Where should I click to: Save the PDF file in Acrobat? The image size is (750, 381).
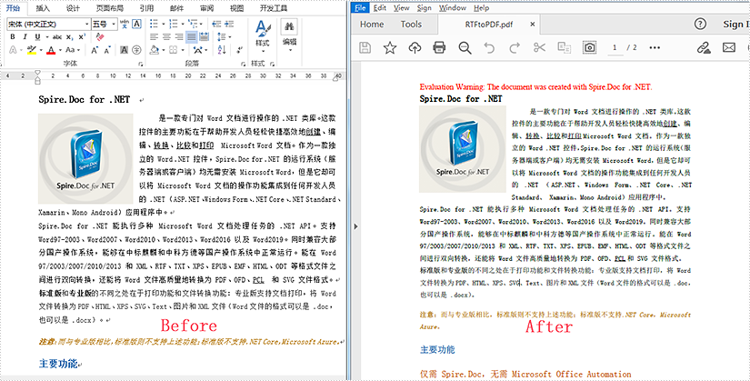tap(365, 47)
